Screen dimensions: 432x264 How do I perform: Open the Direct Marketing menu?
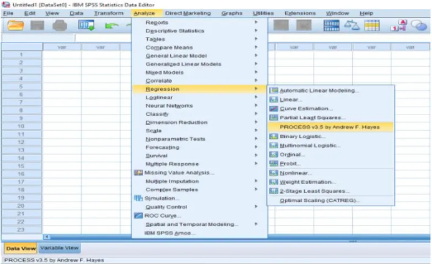pyautogui.click(x=187, y=13)
